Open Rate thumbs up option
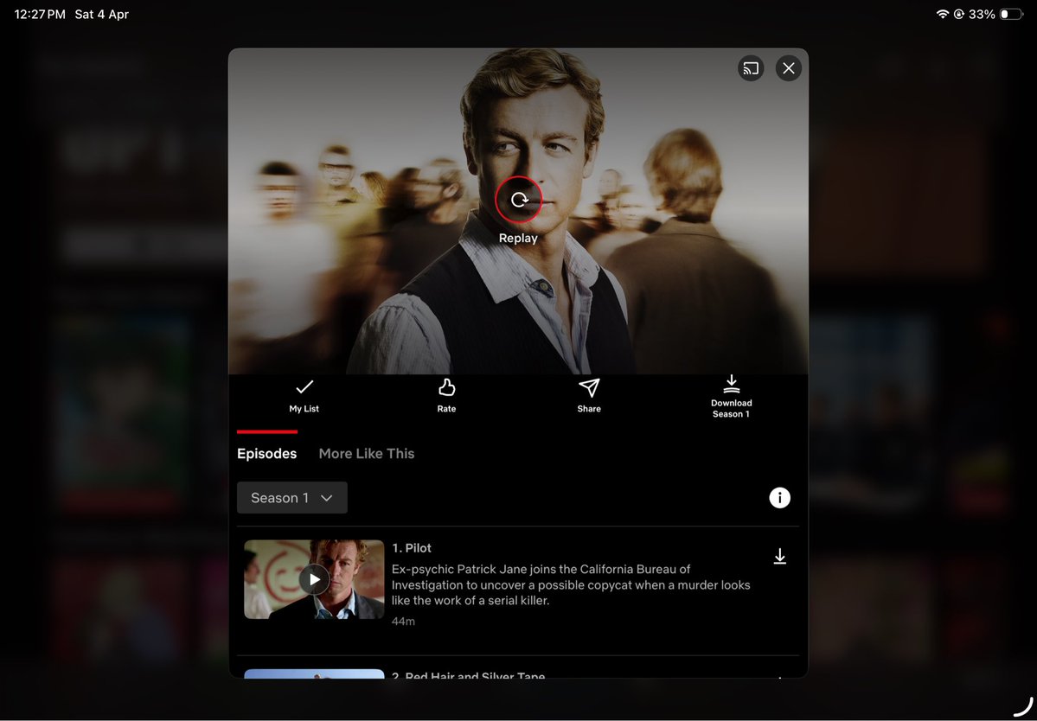 [446, 396]
